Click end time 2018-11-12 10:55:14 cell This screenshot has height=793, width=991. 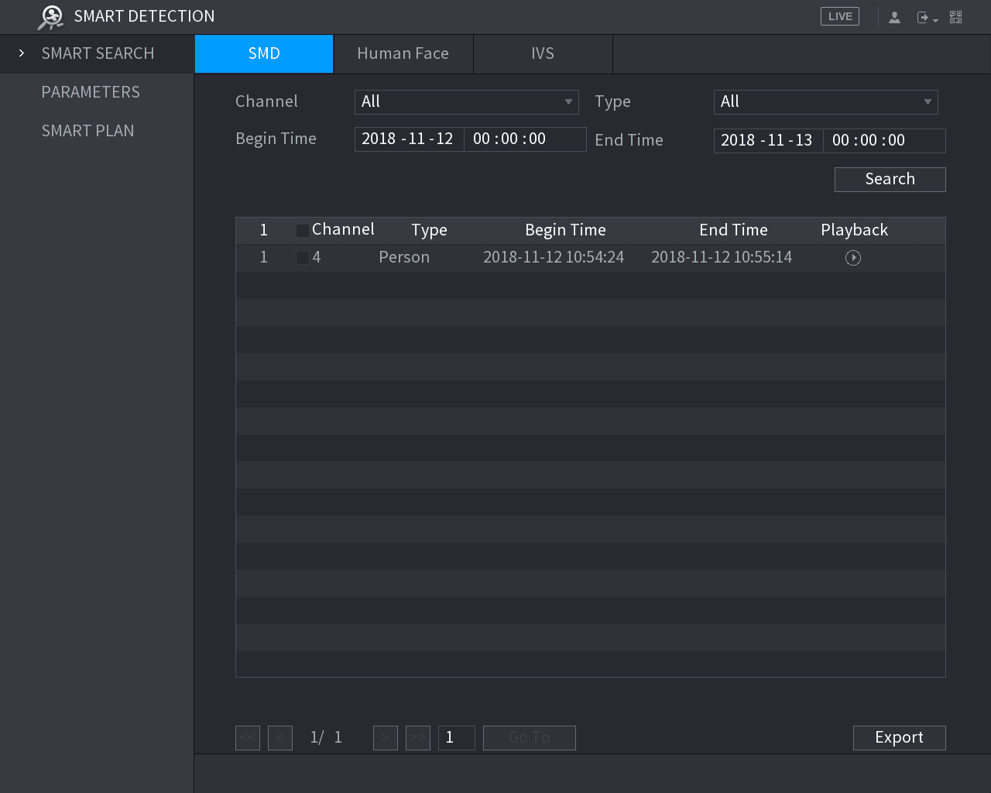722,257
